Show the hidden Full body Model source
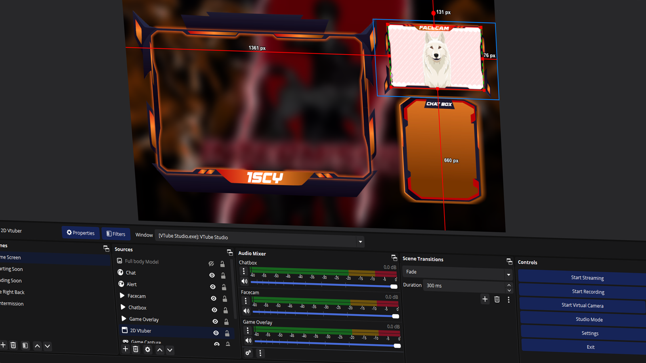Screen dimensions: 646x363 (x=211, y=263)
